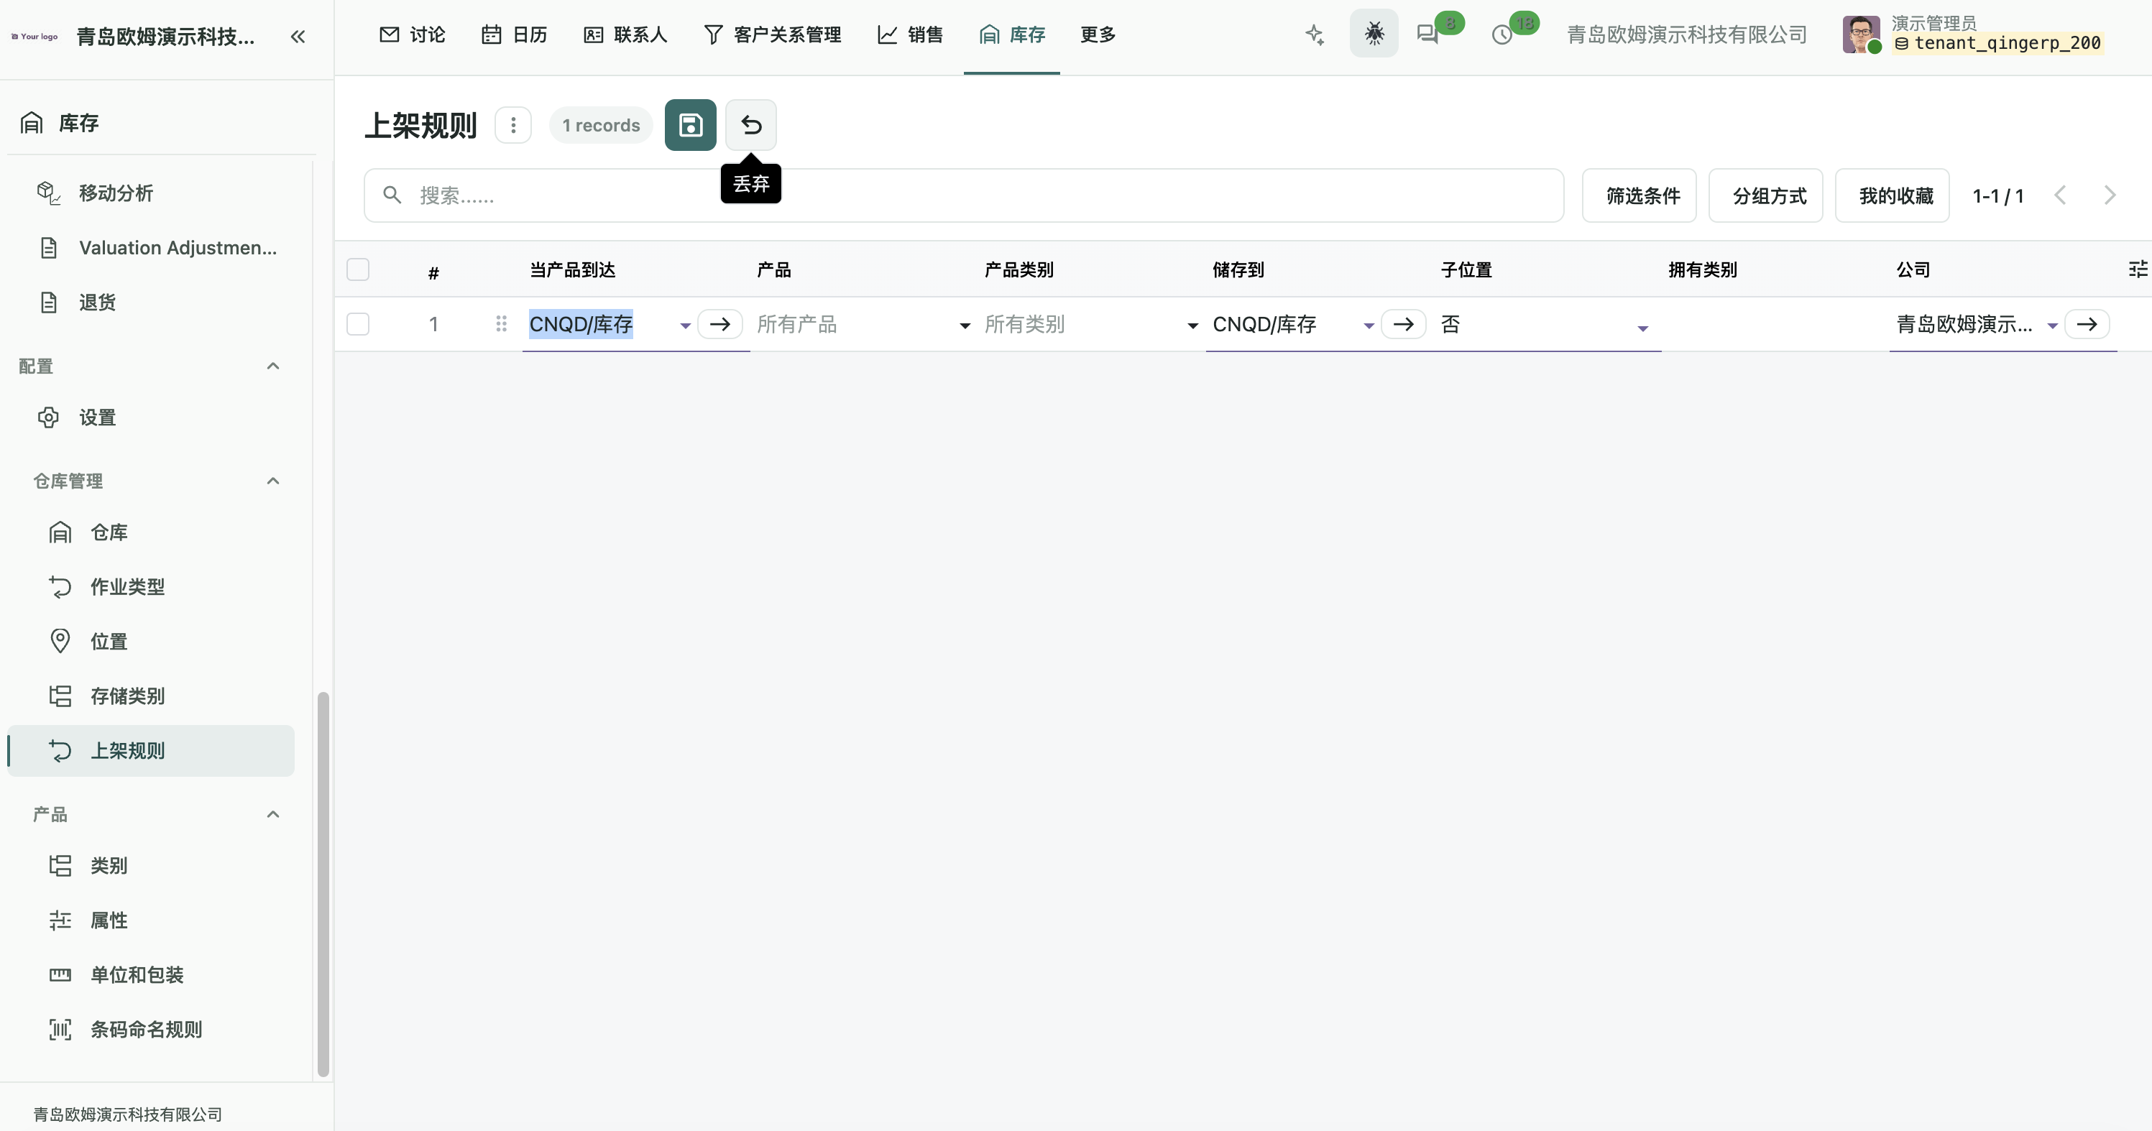Click the Your logo image in the sidebar
2152x1131 pixels.
point(35,37)
